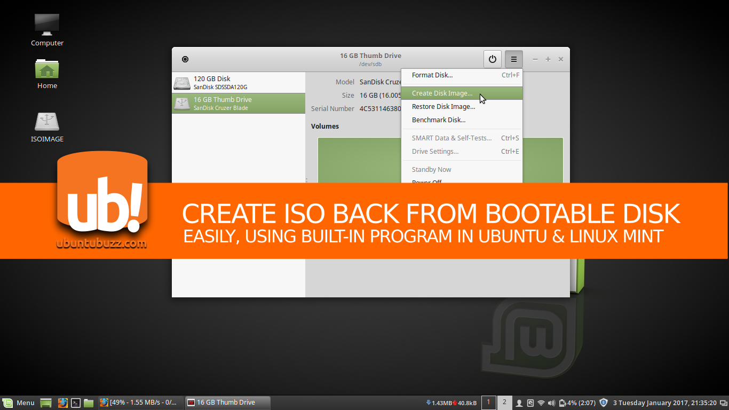Click the round app menu icon in Disks header
Image resolution: width=729 pixels, height=410 pixels.
pos(185,59)
